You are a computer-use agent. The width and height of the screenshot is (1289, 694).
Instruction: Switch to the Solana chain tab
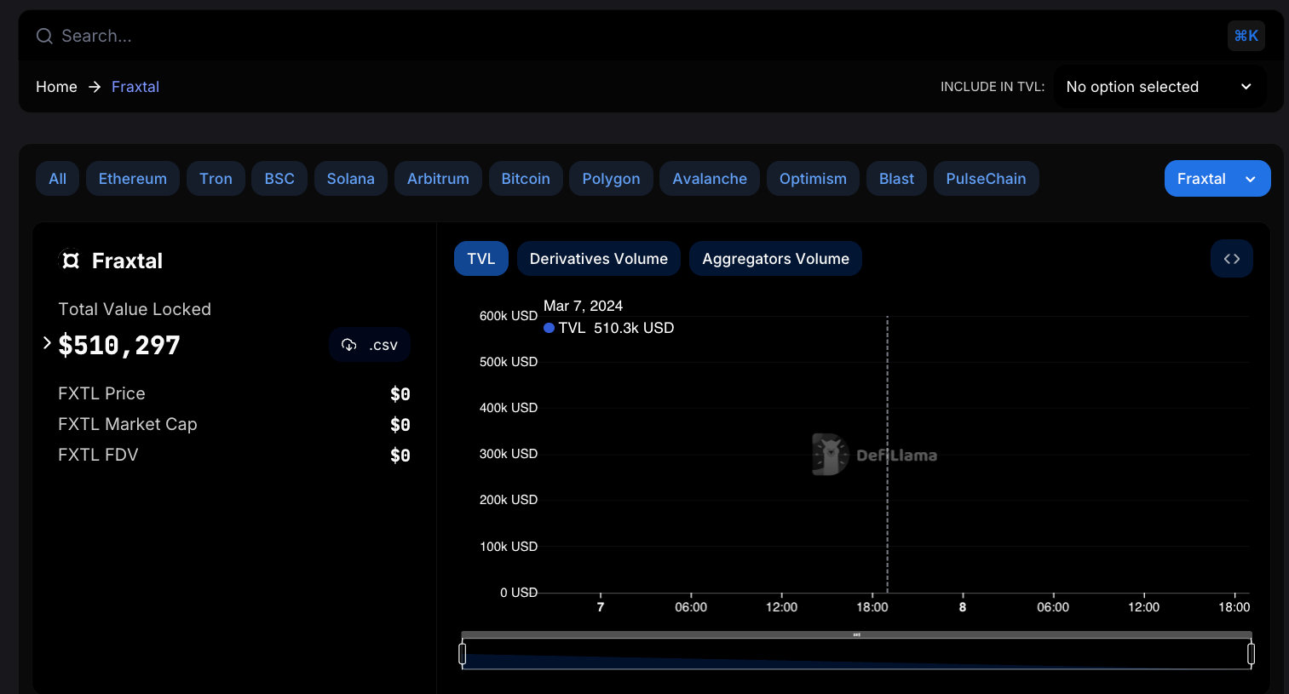pyautogui.click(x=350, y=179)
